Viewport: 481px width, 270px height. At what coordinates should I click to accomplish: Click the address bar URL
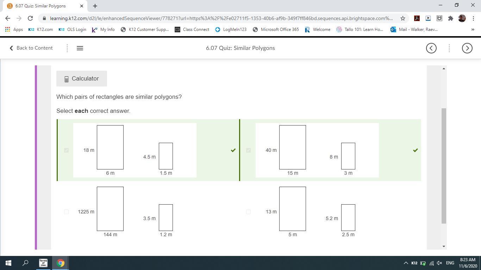[x=221, y=18]
